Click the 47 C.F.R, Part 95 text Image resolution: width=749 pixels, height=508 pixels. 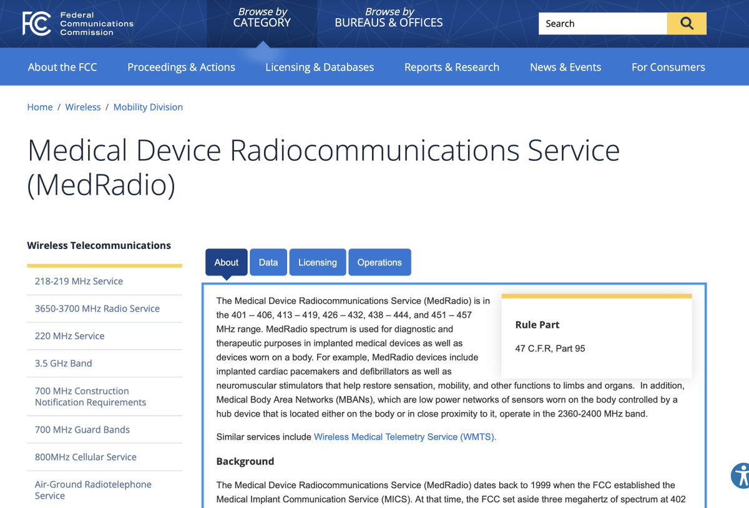click(551, 348)
